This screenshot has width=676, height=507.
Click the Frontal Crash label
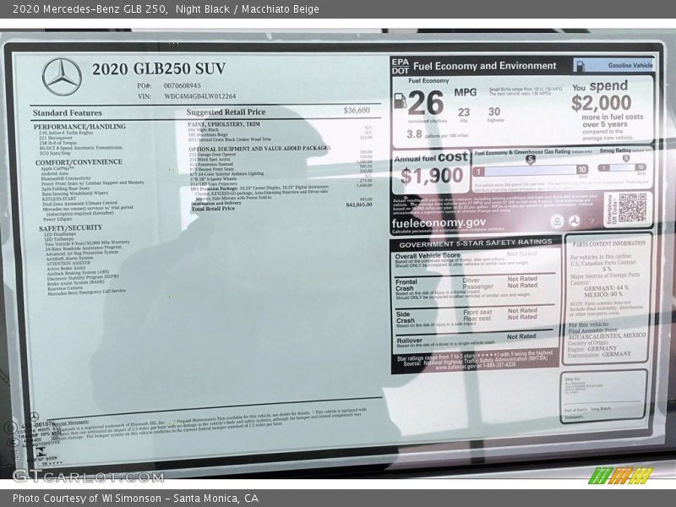[406, 285]
